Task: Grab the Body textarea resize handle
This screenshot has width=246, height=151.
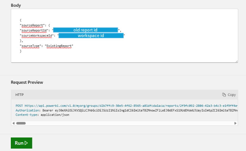Action: 236,61
